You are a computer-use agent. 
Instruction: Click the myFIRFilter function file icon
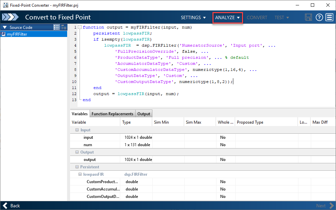[x=3, y=34]
